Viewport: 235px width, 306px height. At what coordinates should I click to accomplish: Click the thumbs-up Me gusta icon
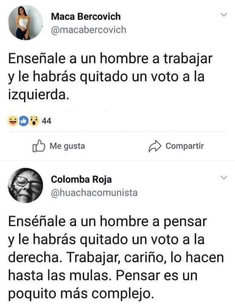pos(39,146)
